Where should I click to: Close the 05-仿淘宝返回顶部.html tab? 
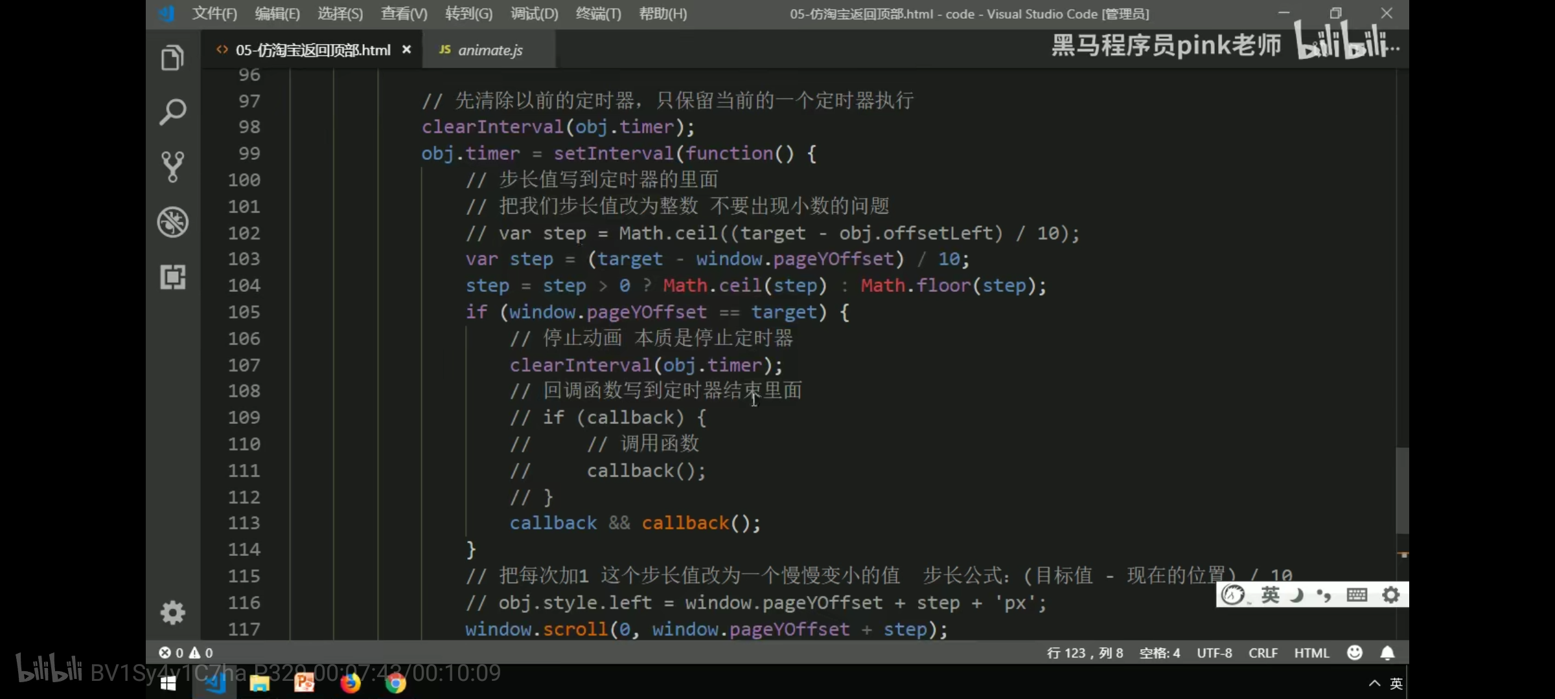pos(407,49)
